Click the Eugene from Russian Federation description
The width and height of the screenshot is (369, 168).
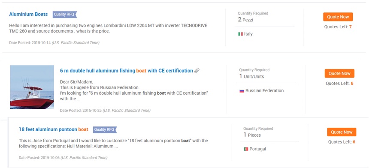(x=134, y=90)
